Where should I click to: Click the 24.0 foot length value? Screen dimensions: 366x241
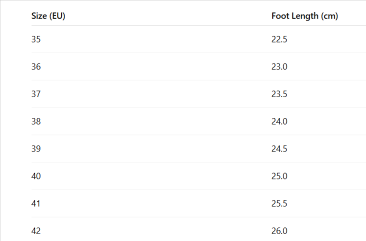[x=279, y=121]
